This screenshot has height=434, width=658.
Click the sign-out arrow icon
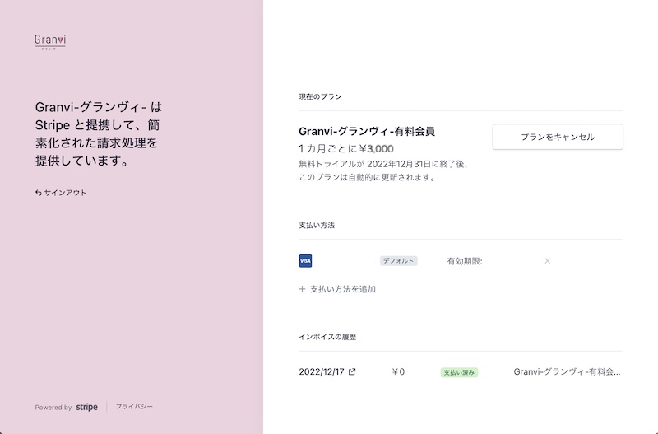38,193
